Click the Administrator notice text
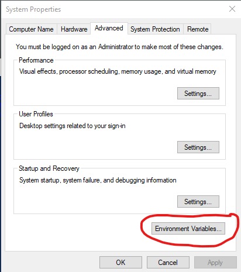The height and width of the screenshot is (272, 241). click(x=119, y=47)
